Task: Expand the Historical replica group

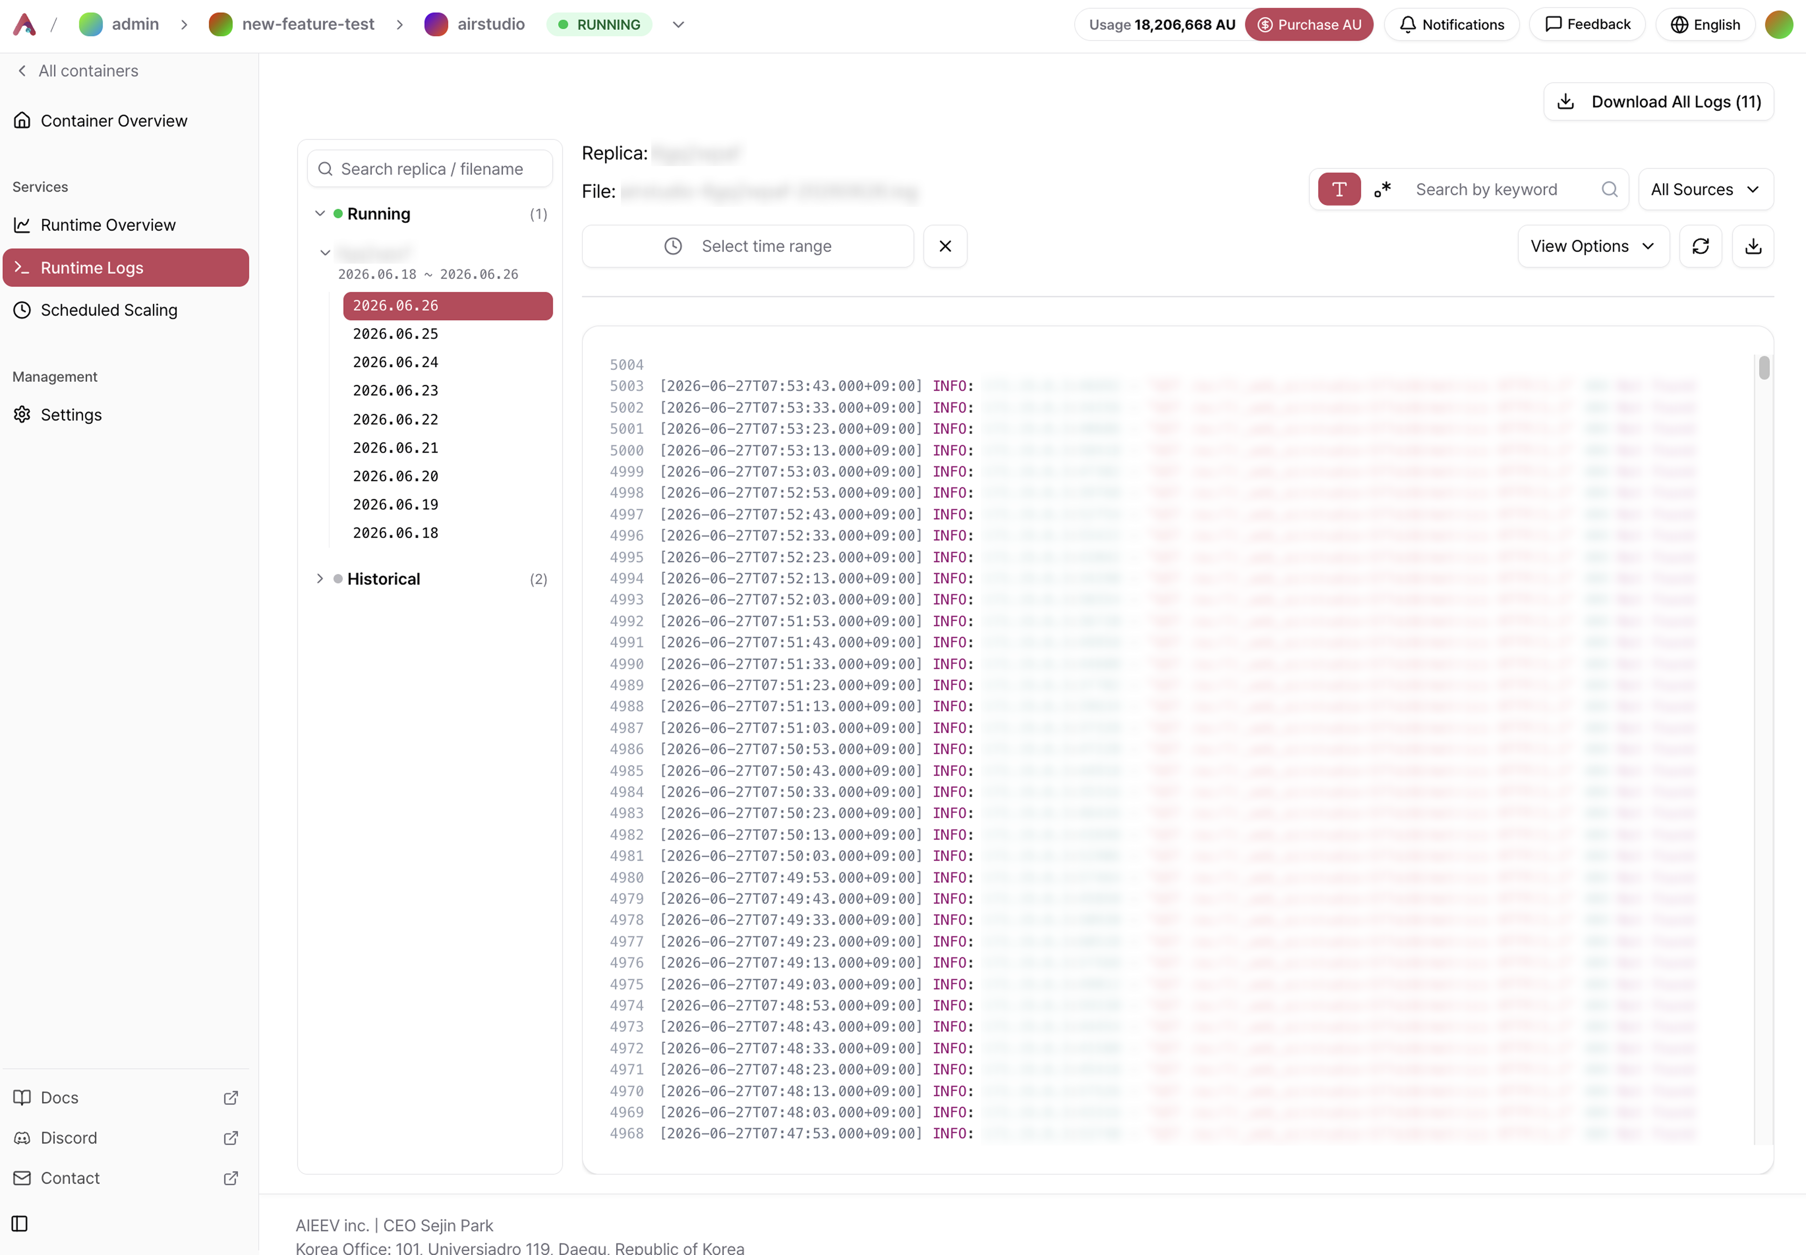Action: [x=320, y=579]
